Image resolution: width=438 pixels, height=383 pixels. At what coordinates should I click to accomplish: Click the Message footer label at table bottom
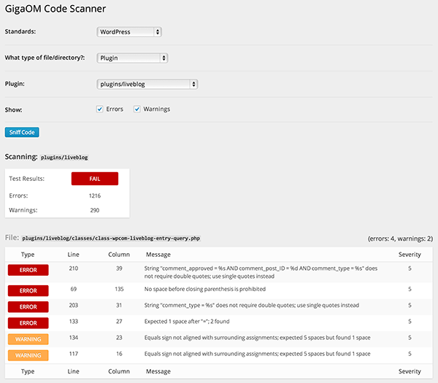158,371
